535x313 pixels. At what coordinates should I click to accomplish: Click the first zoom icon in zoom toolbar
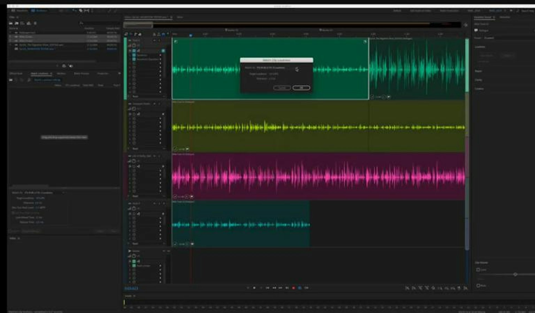[407, 288]
